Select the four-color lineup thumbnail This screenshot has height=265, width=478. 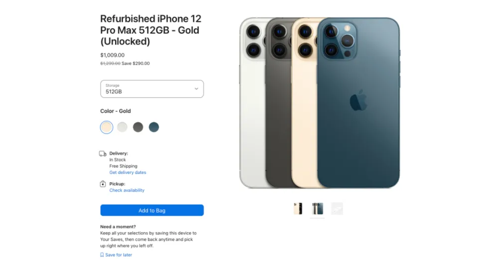[317, 209]
